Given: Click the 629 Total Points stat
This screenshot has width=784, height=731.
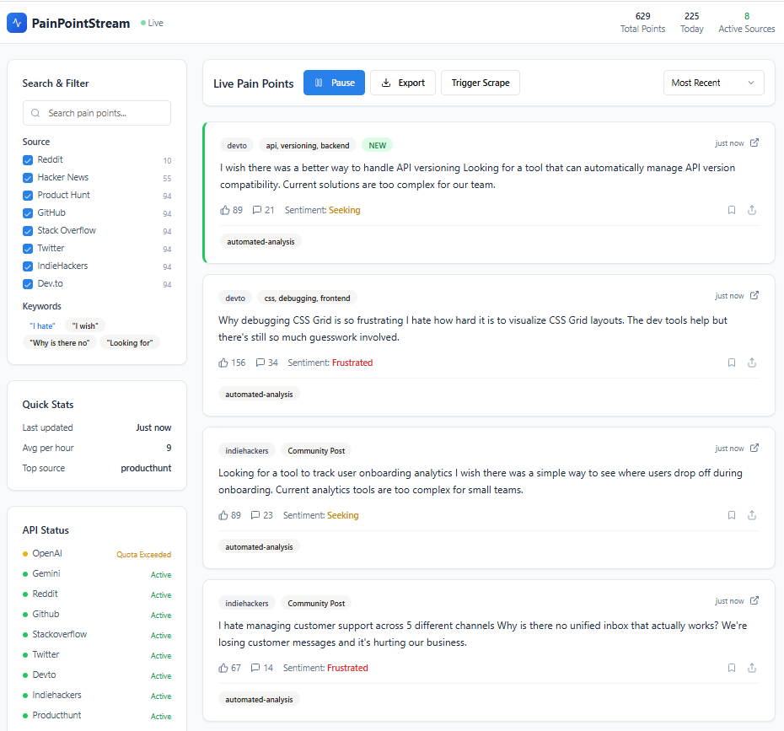Looking at the screenshot, I should (642, 23).
